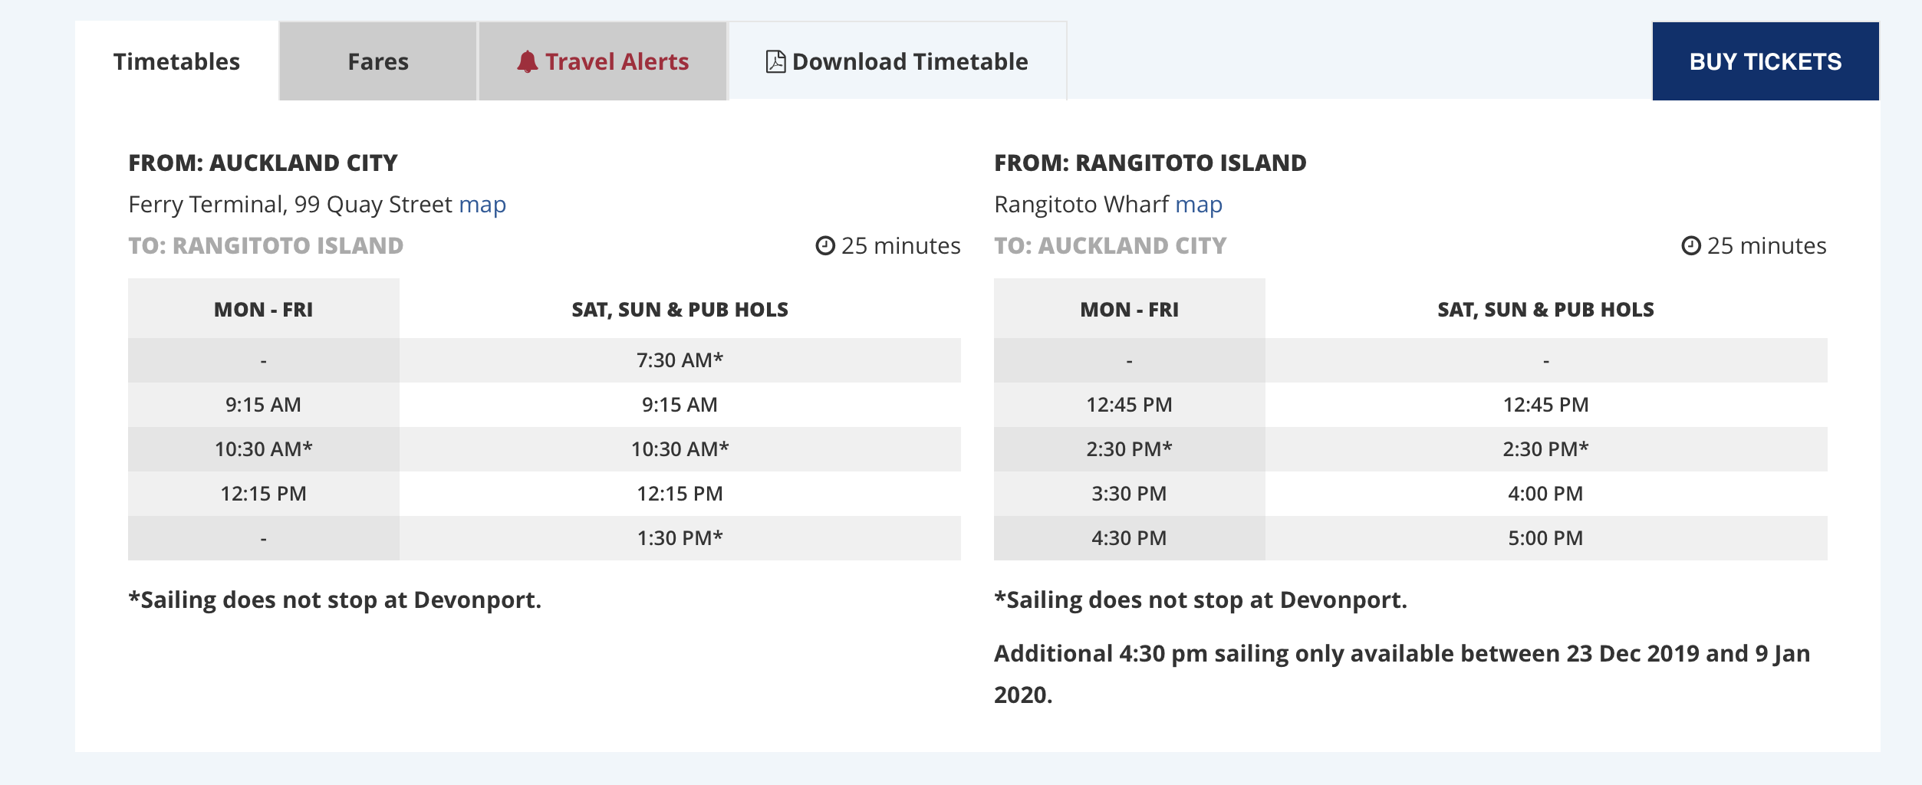The image size is (1922, 785).
Task: Open the Fares tab
Action: 378,61
